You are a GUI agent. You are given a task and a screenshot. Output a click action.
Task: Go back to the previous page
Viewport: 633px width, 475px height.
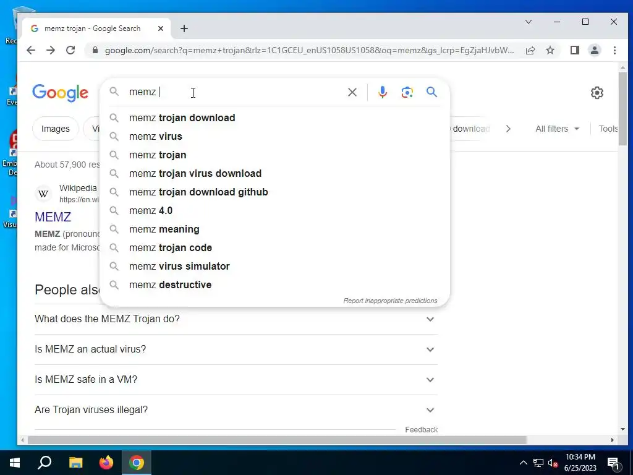click(x=31, y=50)
